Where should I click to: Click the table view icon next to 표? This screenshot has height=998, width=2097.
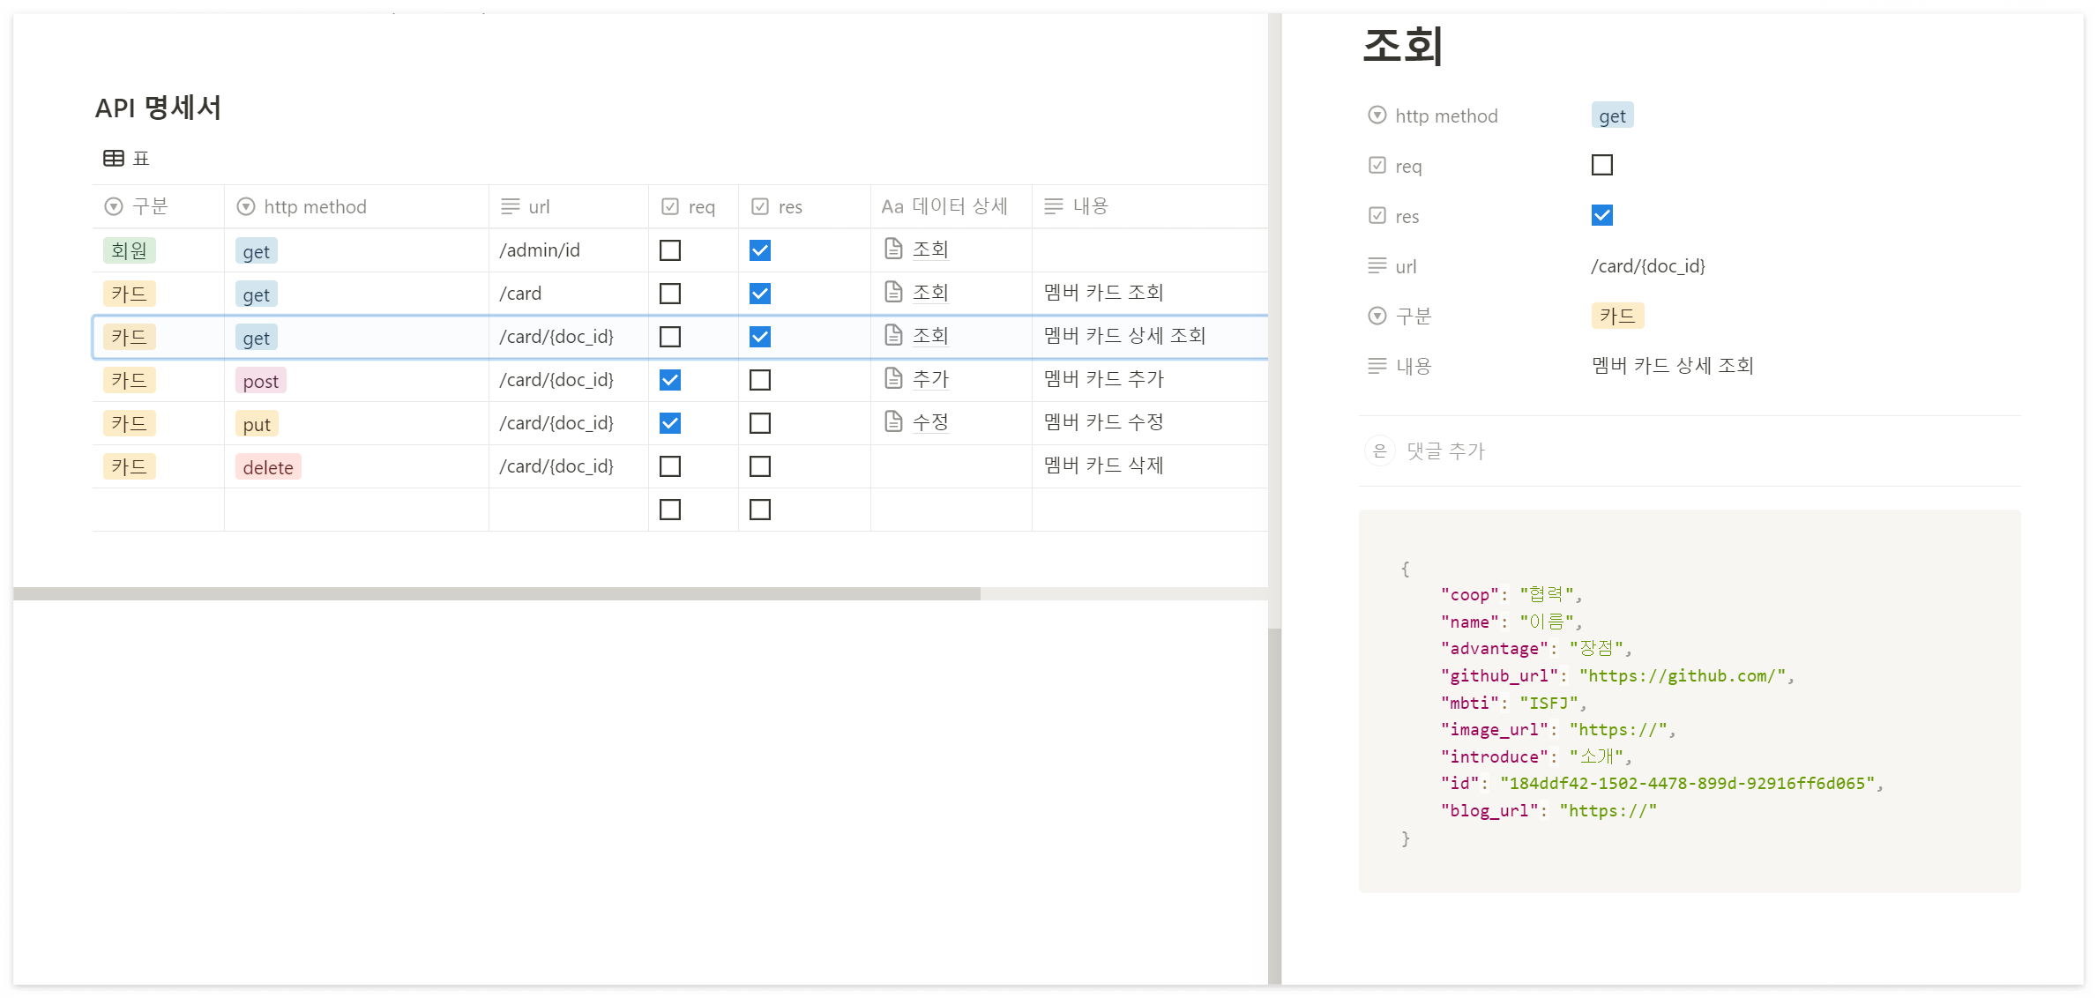pyautogui.click(x=113, y=159)
